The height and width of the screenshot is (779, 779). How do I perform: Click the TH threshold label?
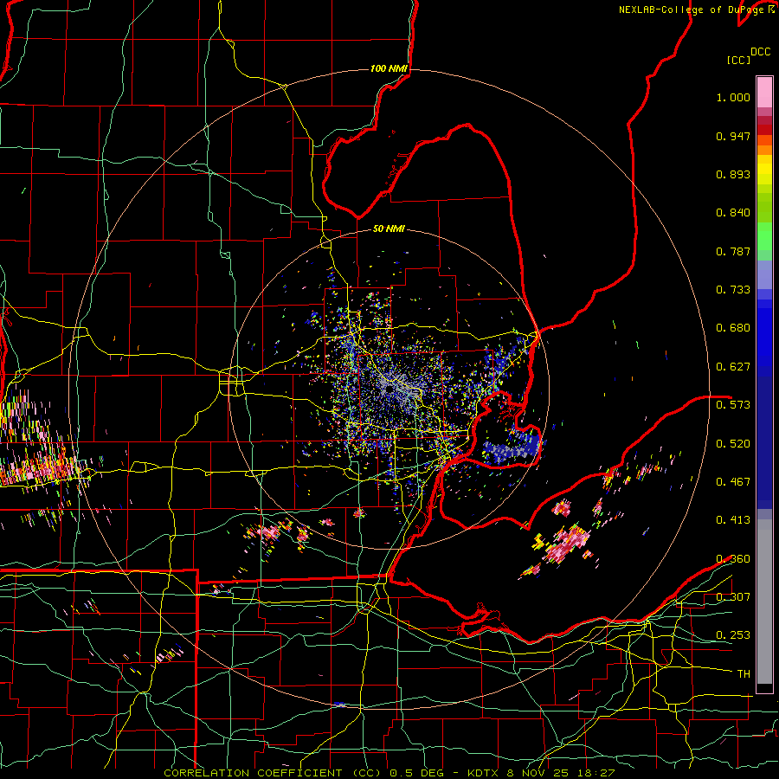pos(744,674)
